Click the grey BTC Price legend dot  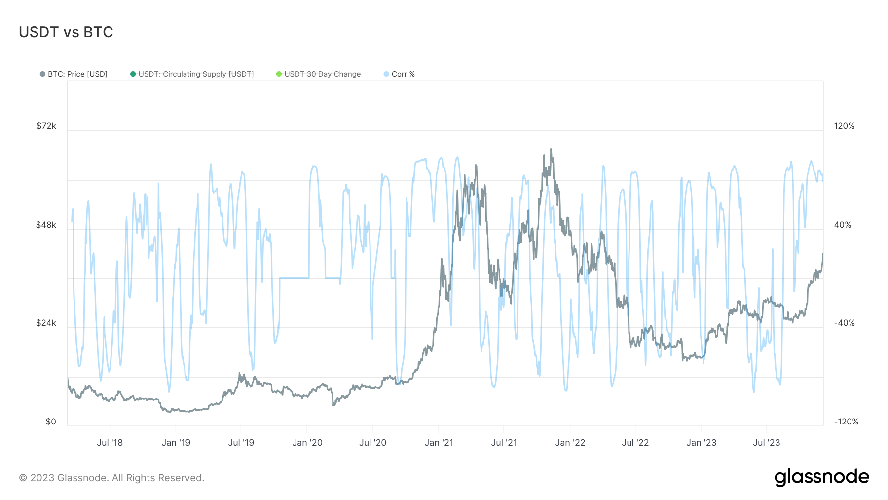[42, 74]
